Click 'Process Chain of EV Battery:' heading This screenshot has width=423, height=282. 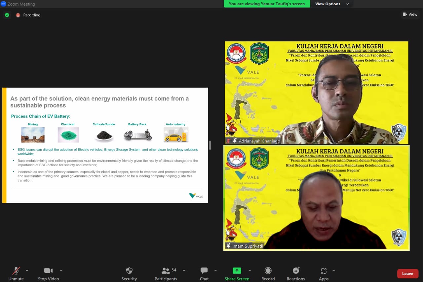(x=41, y=116)
